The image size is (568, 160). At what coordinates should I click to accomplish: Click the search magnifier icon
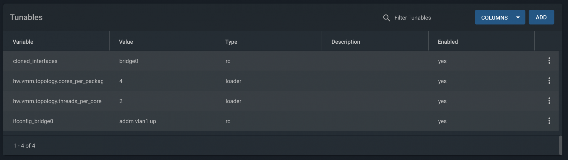click(386, 18)
